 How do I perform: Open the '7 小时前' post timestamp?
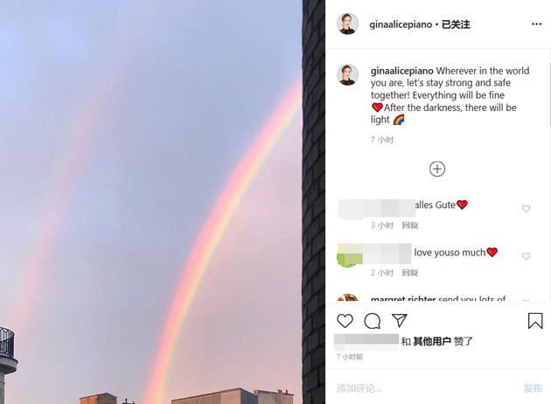[x=350, y=357]
